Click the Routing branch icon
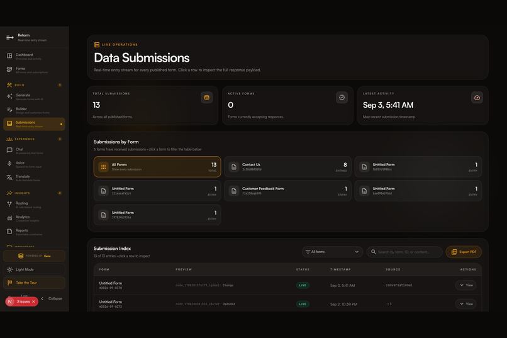 pos(9,205)
